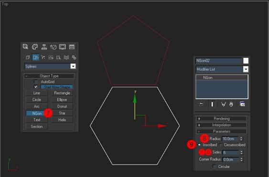
Task: Click the Pin Stack icon
Action: (200, 104)
